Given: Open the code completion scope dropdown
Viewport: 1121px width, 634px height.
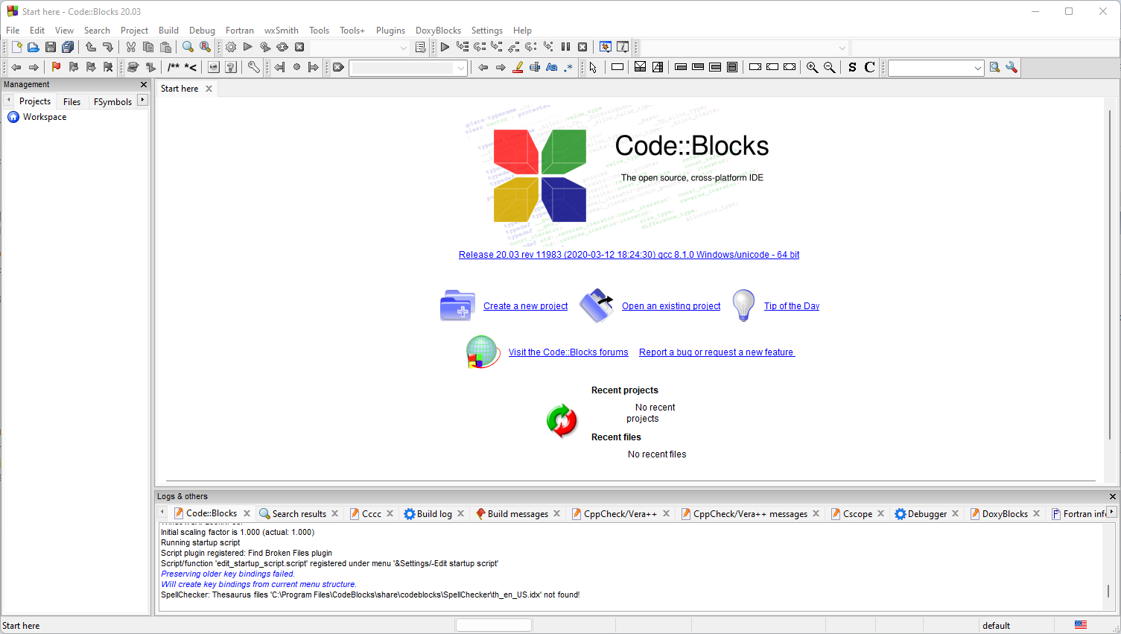Looking at the screenshot, I should pos(842,48).
